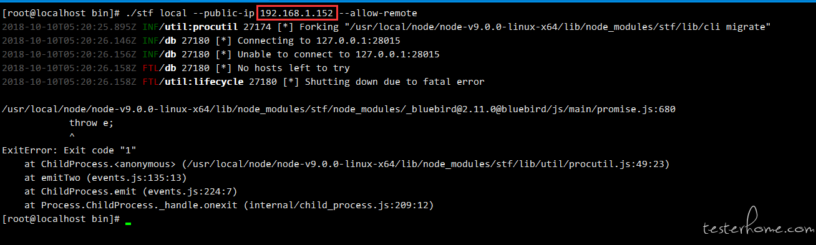Click the INF tag on 'Connecting to' line
This screenshot has width=816, height=245.
click(150, 41)
